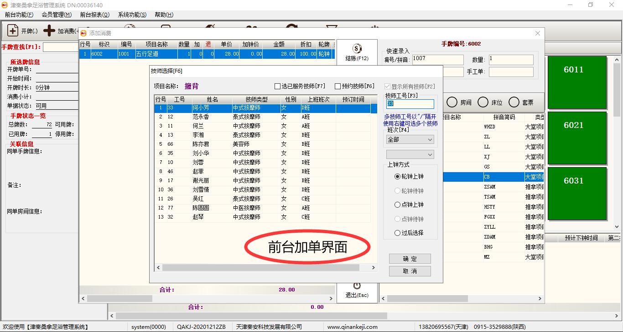Select technician 范永香 in the list
The image size is (623, 332).
(201, 117)
